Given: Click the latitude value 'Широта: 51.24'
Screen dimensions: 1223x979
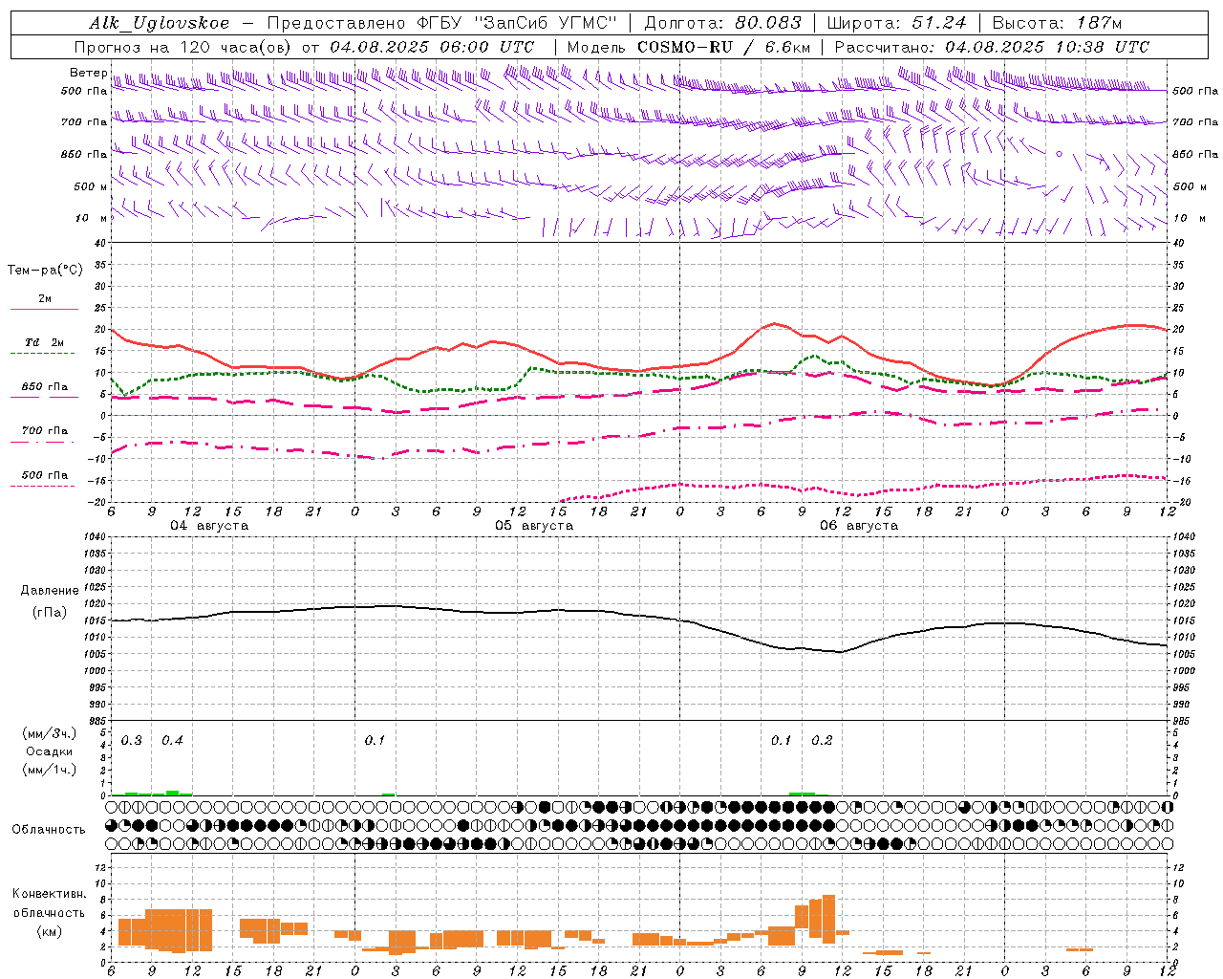Looking at the screenshot, I should [896, 23].
